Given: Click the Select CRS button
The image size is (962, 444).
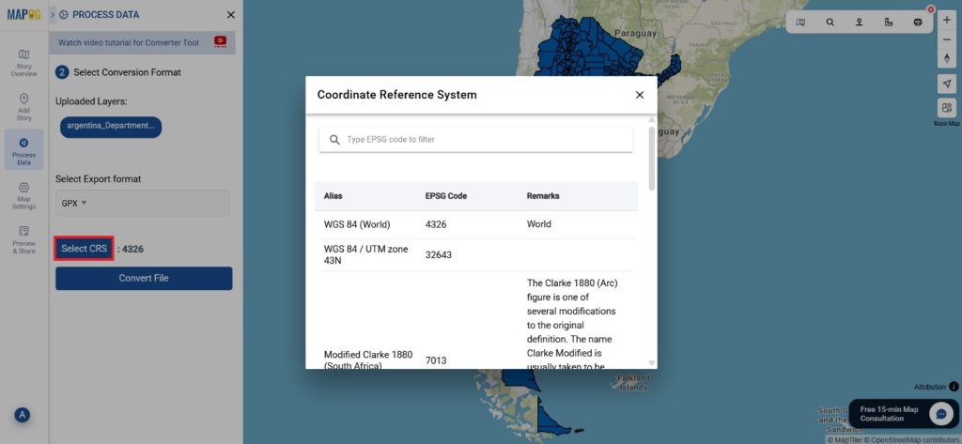Looking at the screenshot, I should click(x=85, y=249).
